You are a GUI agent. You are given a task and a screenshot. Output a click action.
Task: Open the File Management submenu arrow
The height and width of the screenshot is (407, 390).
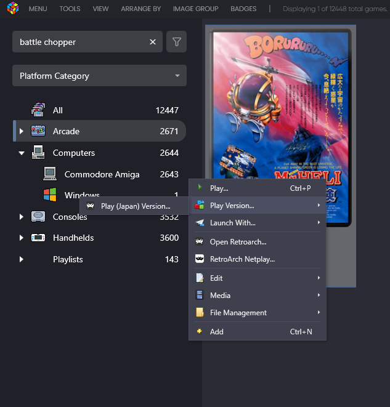point(319,312)
